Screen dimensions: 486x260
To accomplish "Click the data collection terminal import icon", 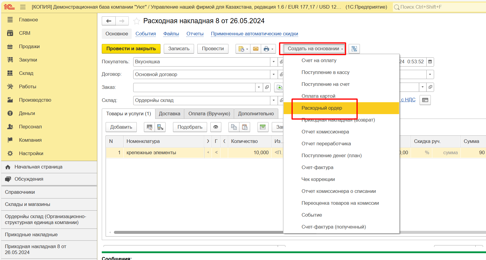I will [160, 127].
